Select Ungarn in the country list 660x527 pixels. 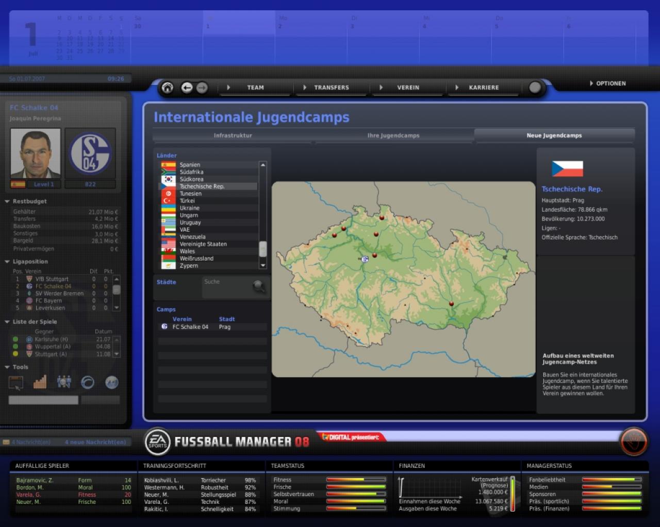209,215
